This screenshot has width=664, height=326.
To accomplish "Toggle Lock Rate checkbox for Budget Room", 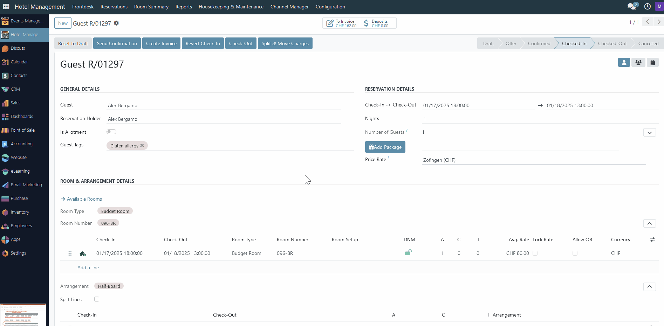I will (x=535, y=253).
